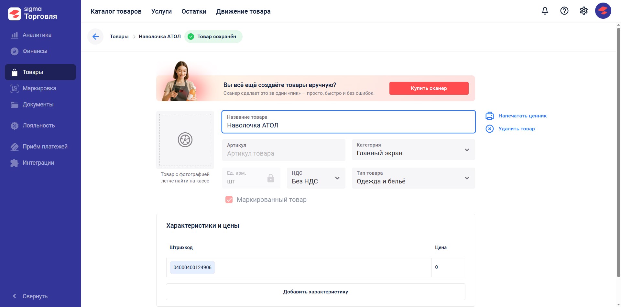Image resolution: width=621 pixels, height=307 pixels.
Task: Click the Свернуть chevron icon
Action: [x=14, y=296]
